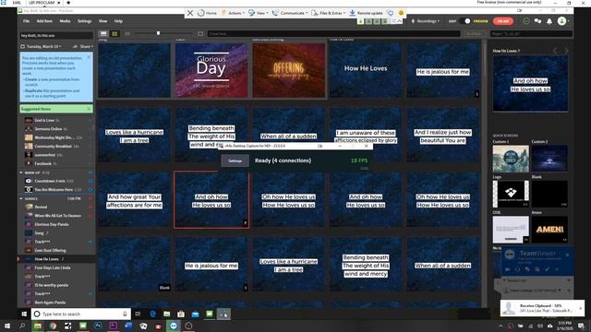Image resolution: width=591 pixels, height=332 pixels.
Task: Click the presentation title input field
Action: [x=56, y=35]
